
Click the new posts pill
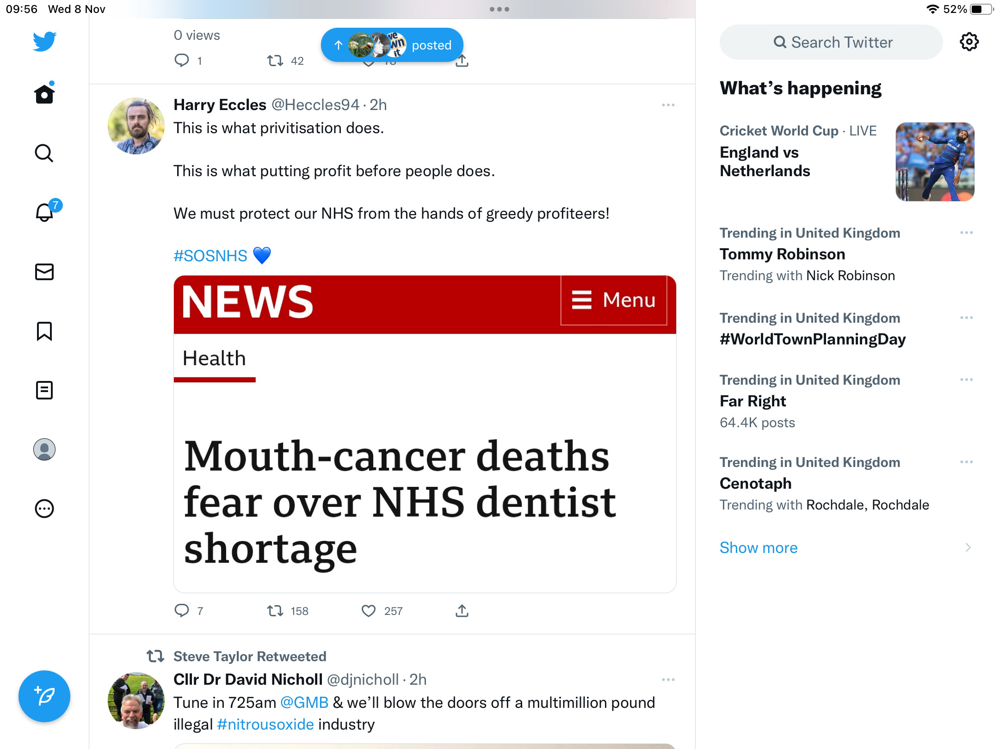pos(392,45)
